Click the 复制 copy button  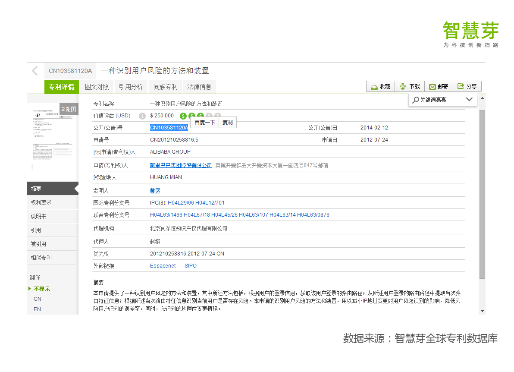click(x=227, y=123)
